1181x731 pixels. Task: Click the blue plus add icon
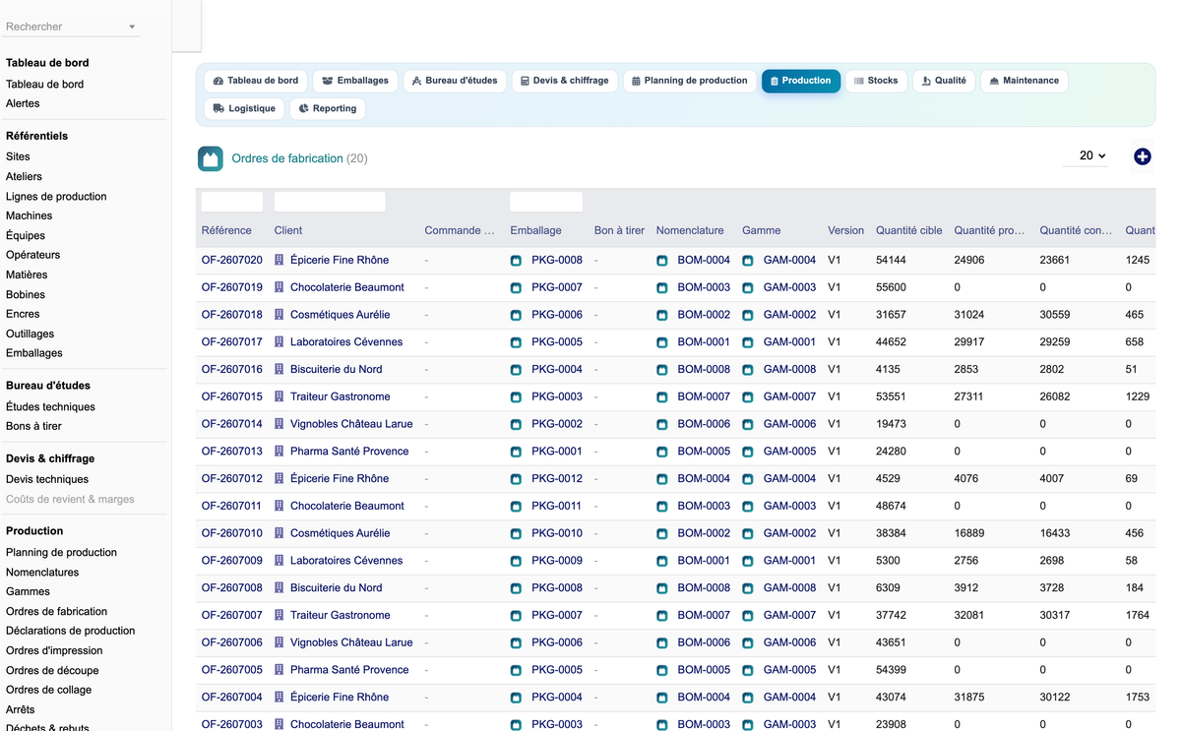point(1142,156)
